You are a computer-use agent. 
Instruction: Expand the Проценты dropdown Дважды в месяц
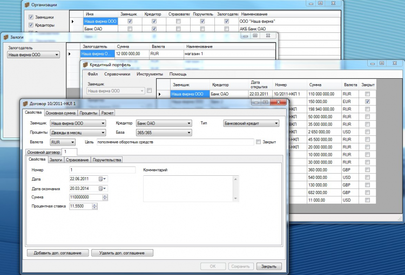pos(103,132)
